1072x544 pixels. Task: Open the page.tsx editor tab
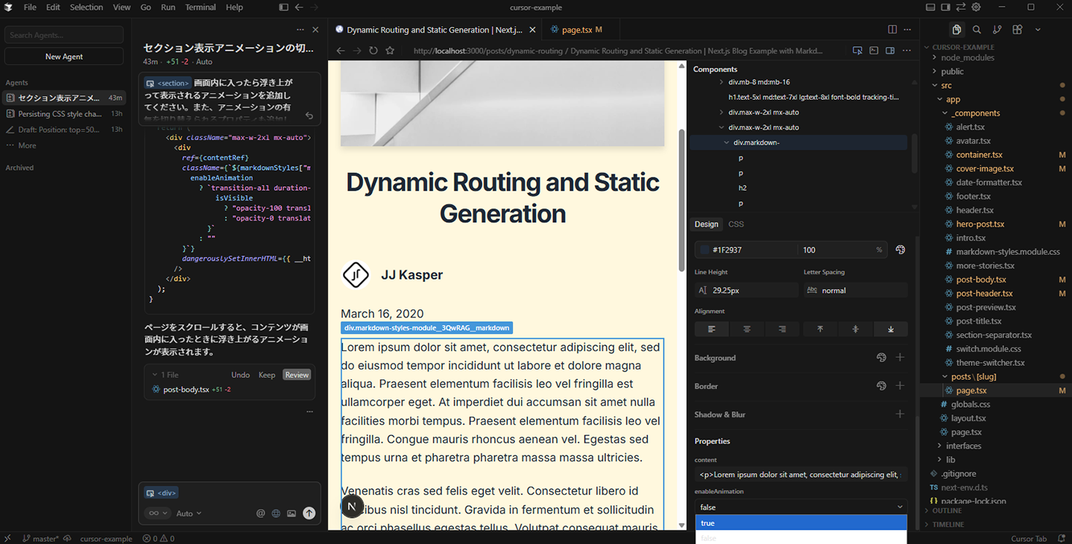pos(576,29)
